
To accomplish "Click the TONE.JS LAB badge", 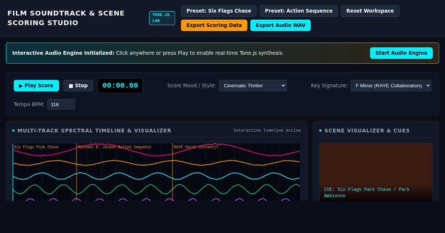I will (162, 18).
